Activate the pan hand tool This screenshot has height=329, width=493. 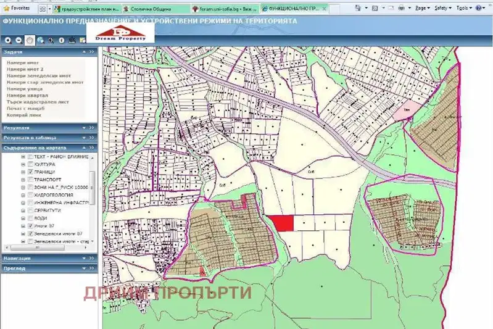[x=30, y=40]
